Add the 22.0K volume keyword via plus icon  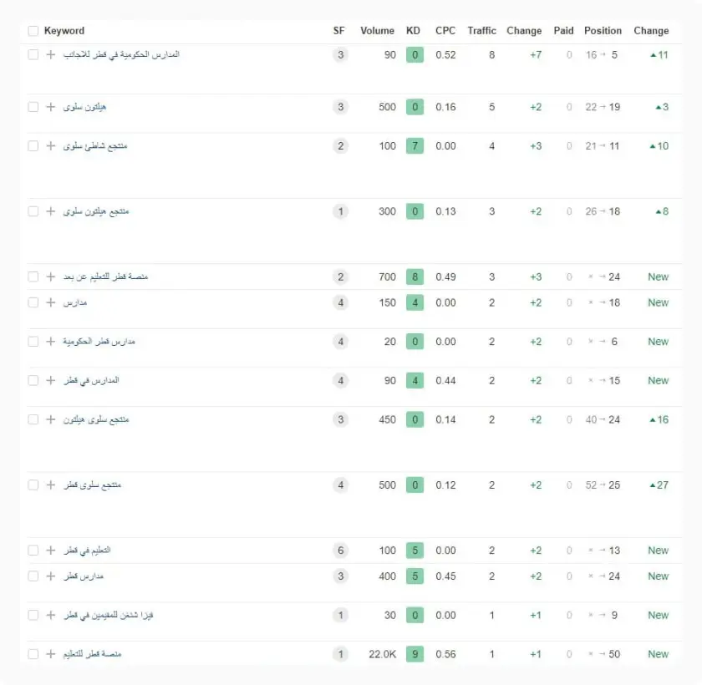pyautogui.click(x=50, y=654)
